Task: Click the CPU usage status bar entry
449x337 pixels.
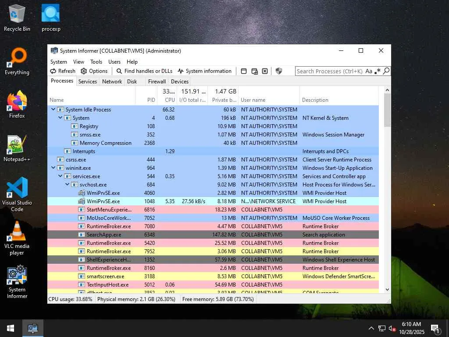Action: tap(71, 299)
